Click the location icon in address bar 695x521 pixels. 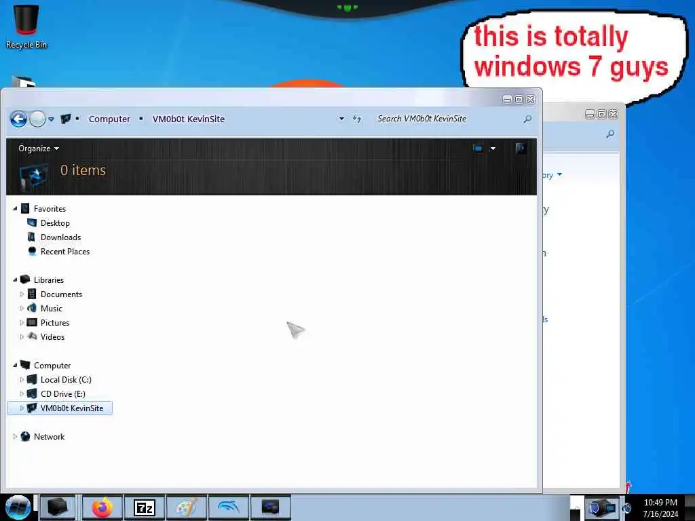coord(66,119)
